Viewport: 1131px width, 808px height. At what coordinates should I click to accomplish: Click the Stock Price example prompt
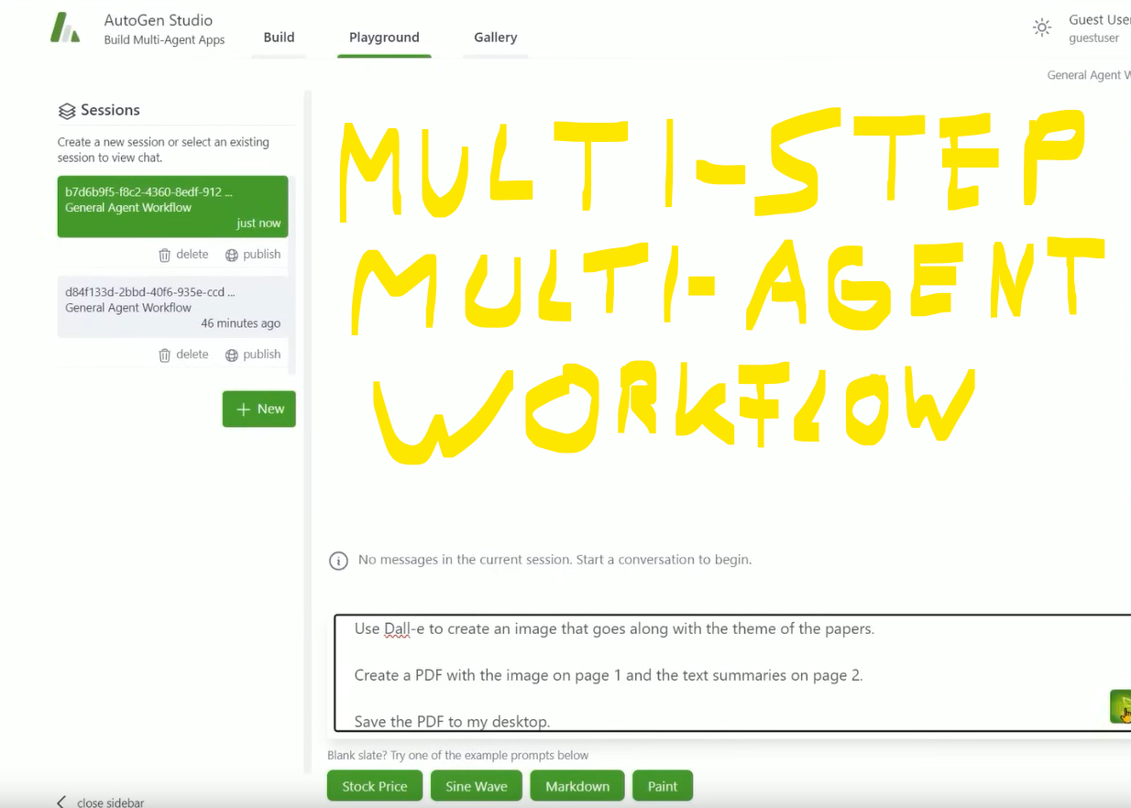pos(374,785)
